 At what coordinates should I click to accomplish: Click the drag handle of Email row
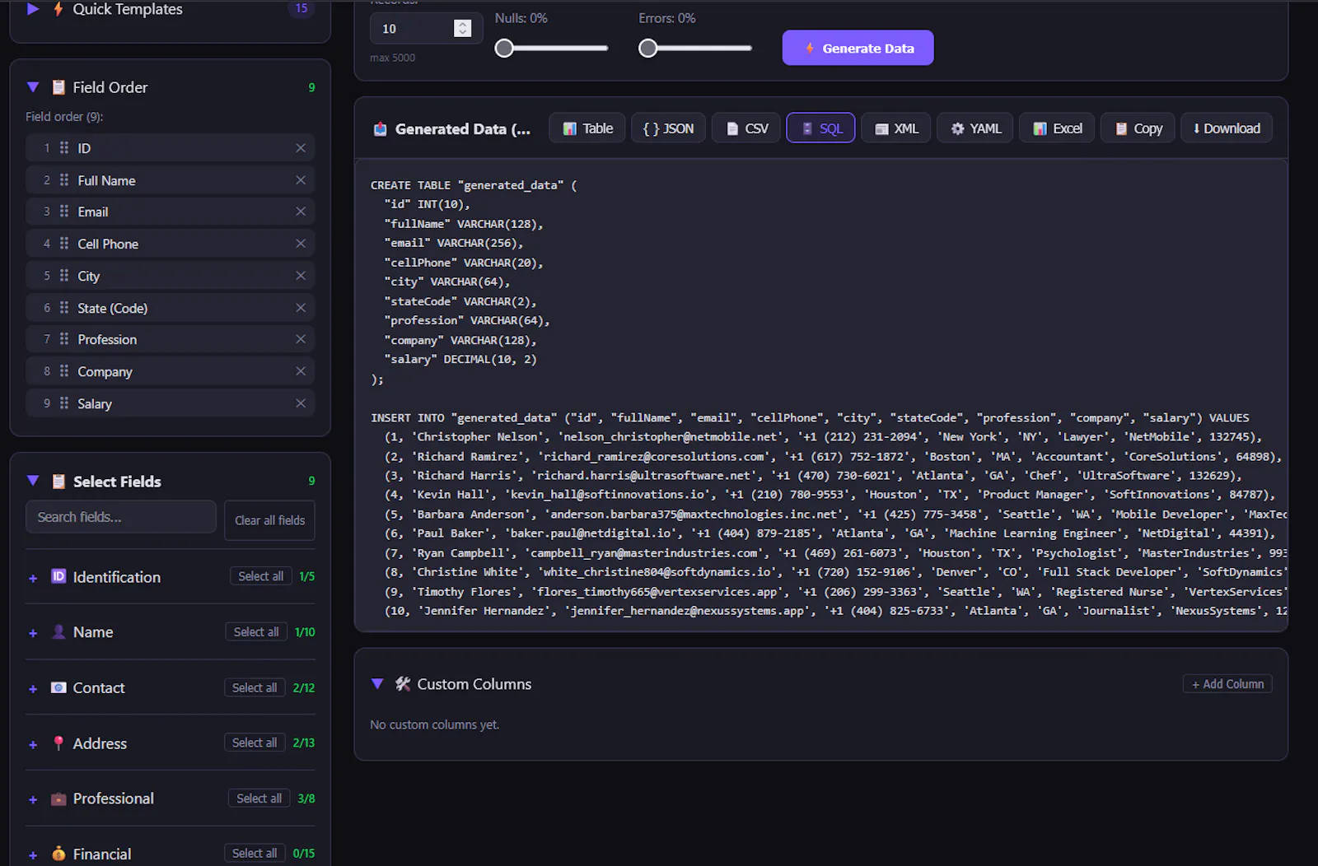point(64,212)
